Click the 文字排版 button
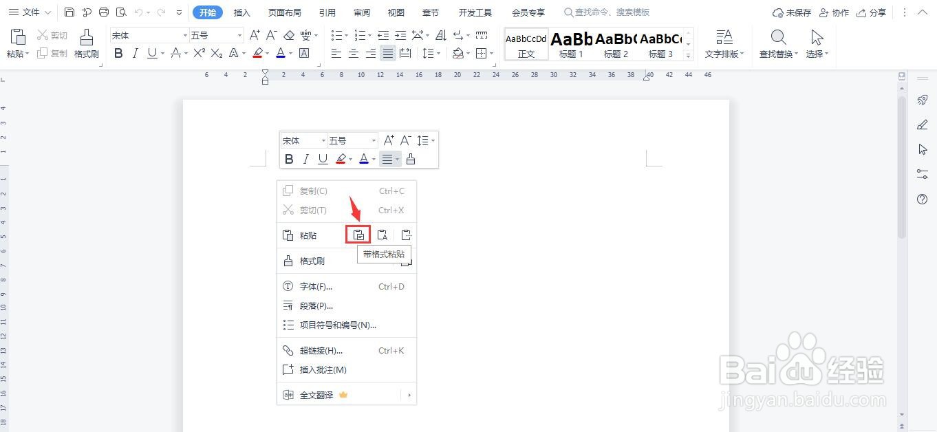 724,43
